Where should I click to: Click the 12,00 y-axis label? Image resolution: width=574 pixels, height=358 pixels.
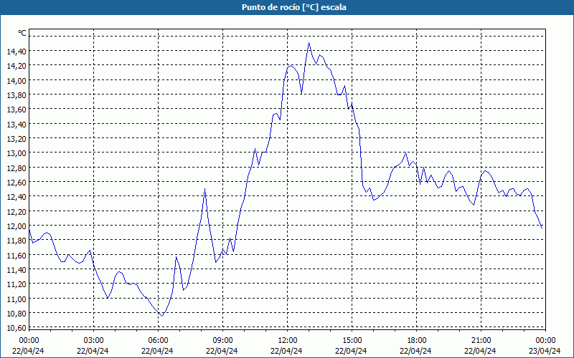(17, 226)
